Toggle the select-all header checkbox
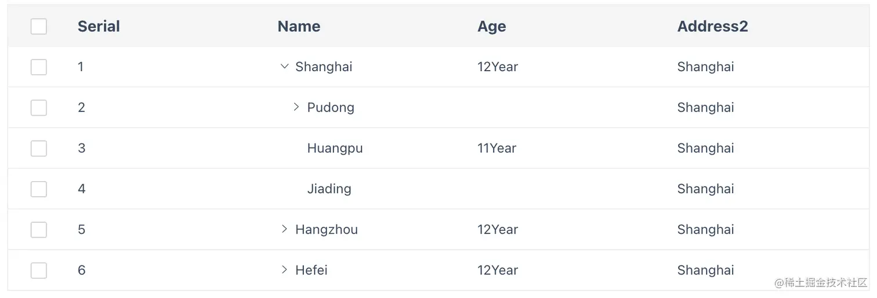877x298 pixels. point(39,26)
